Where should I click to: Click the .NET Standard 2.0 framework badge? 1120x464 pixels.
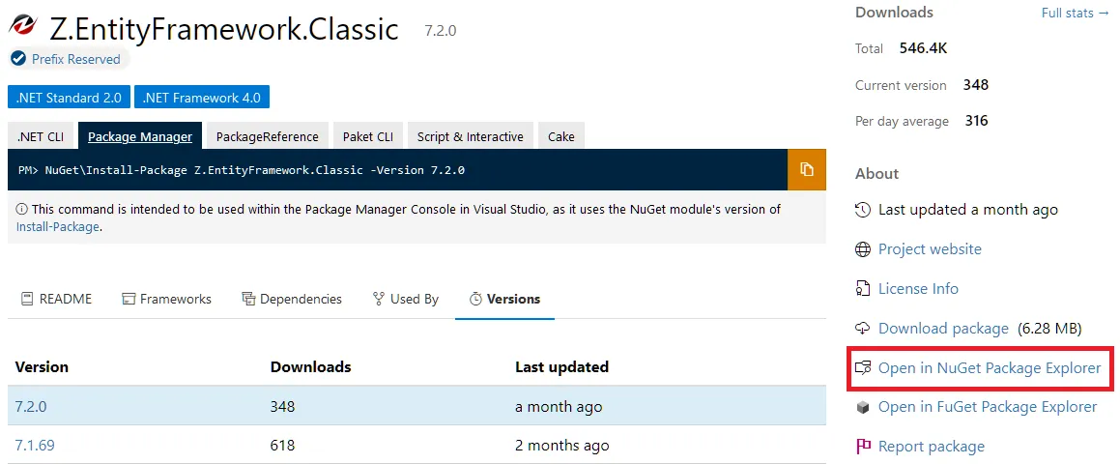[69, 98]
